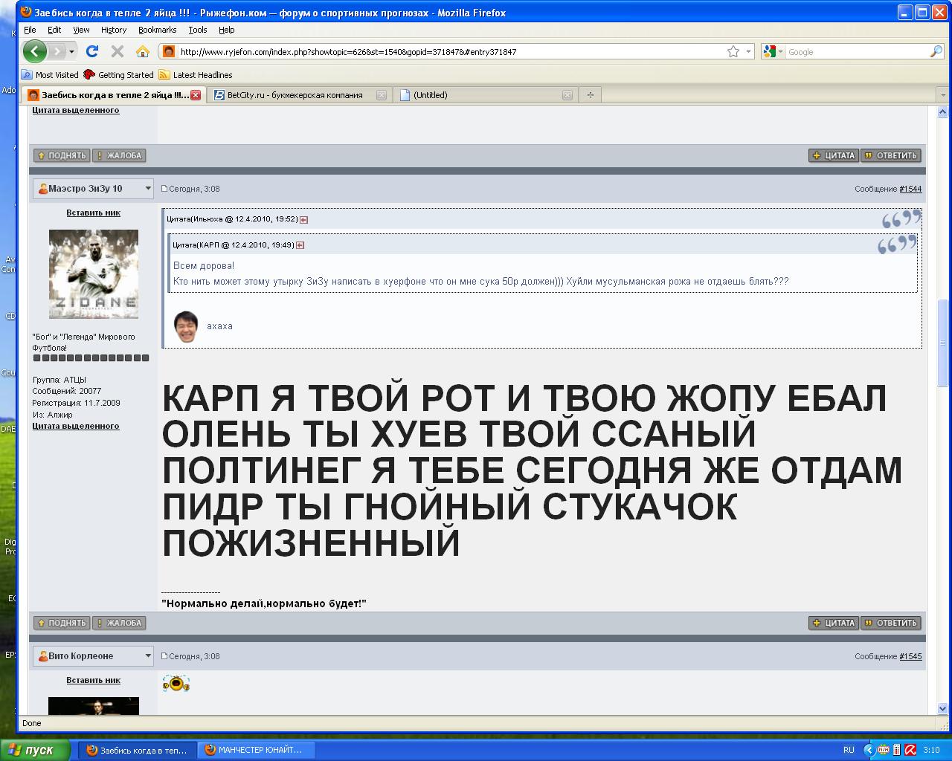Click the page scrollbar down arrow
The width and height of the screenshot is (952, 761).
click(942, 708)
